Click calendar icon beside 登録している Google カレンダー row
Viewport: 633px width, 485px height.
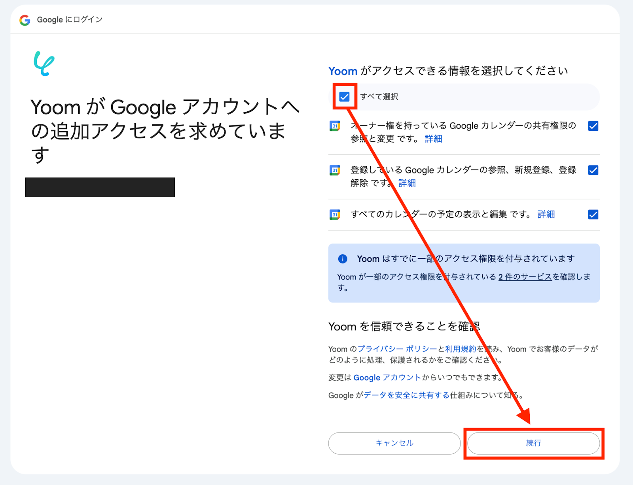(335, 170)
